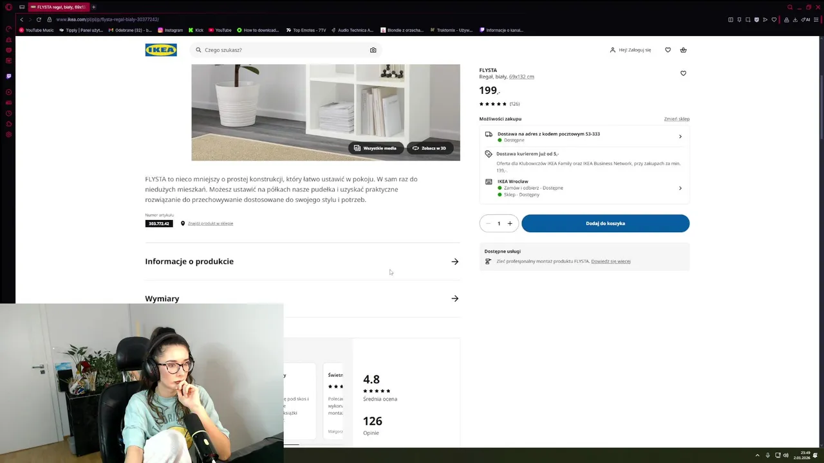The height and width of the screenshot is (463, 824).
Task: Click Znajdź produkt w sklepie link
Action: pyautogui.click(x=211, y=224)
